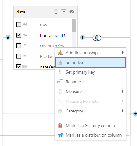The height and width of the screenshot is (146, 137).
Task: Click the star cardinality badge left of table
Action: pyautogui.click(x=8, y=38)
